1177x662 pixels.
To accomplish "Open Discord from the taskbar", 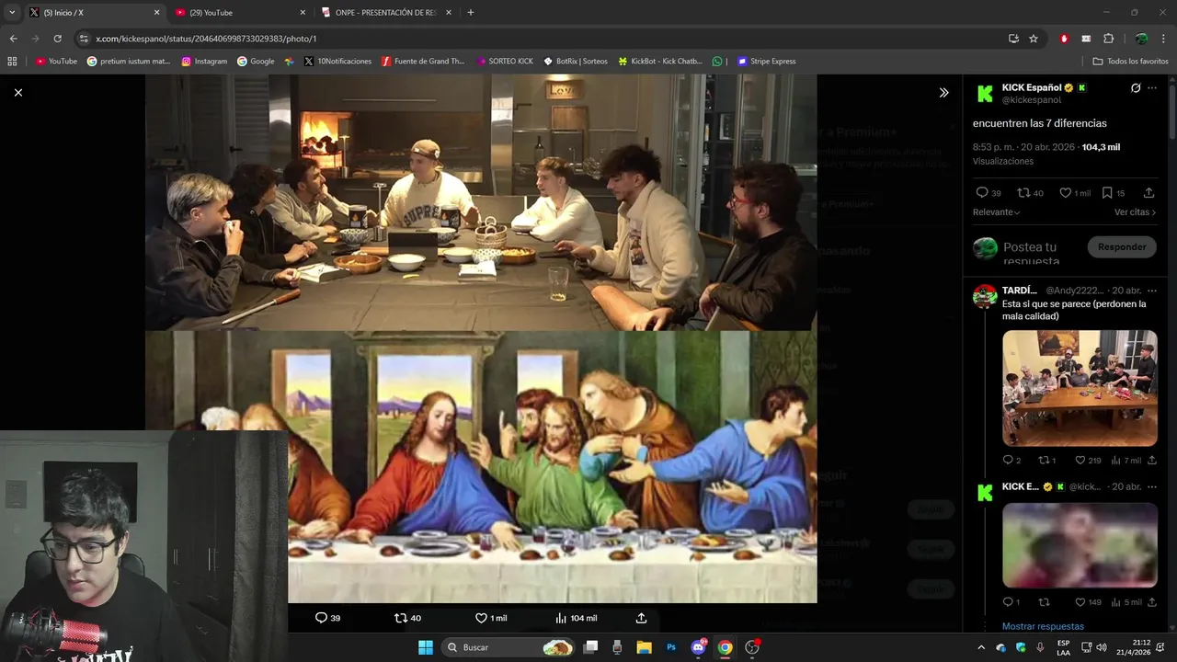I will 698,647.
